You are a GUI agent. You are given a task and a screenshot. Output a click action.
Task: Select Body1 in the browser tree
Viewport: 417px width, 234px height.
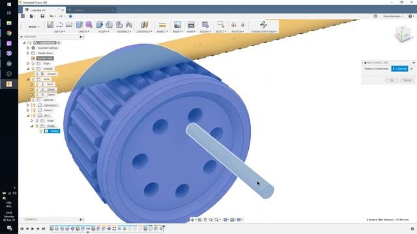point(52,131)
